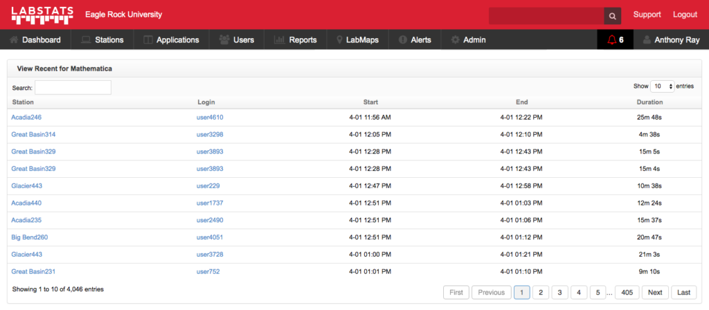This screenshot has width=709, height=310.
Task: Select pagination page 1
Action: coord(522,293)
